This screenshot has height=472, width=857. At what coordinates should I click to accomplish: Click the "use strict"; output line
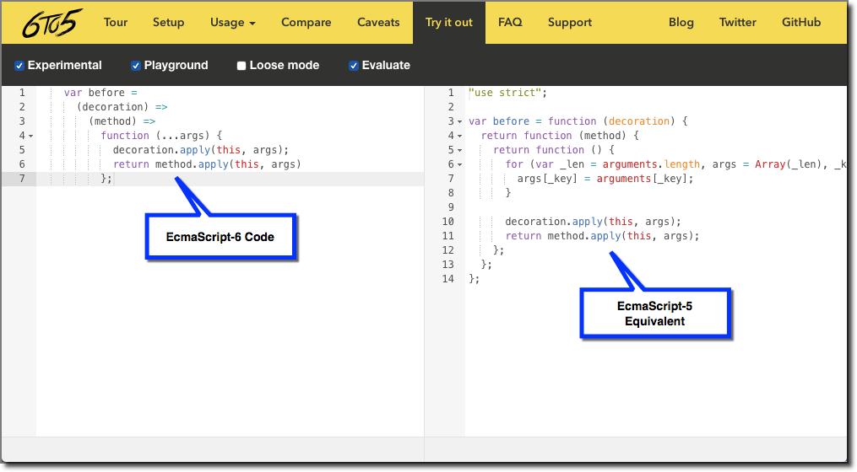point(507,93)
